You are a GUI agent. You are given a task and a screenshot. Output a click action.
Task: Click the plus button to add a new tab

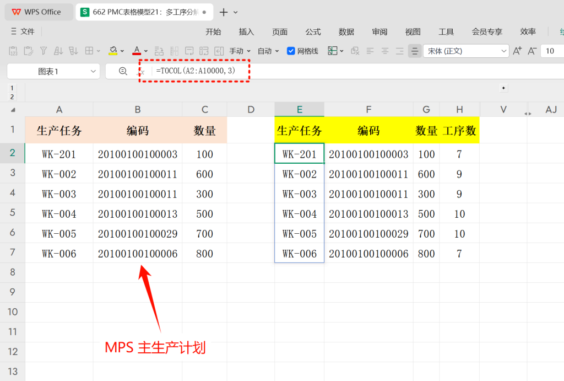(x=224, y=12)
